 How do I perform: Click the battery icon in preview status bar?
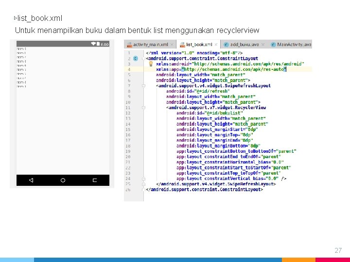98,44
